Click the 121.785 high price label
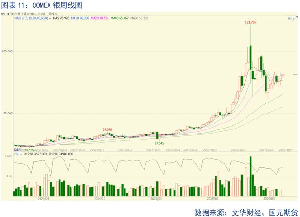300x217 pixels. (x=250, y=22)
